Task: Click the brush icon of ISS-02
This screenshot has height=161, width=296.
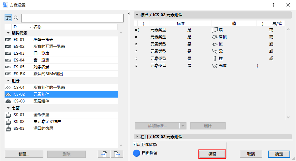Action: point(8,122)
